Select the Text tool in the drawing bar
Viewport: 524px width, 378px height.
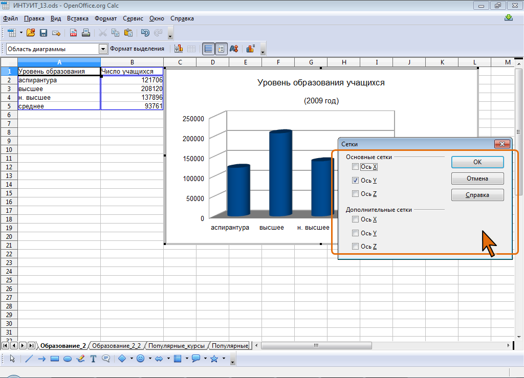point(93,359)
